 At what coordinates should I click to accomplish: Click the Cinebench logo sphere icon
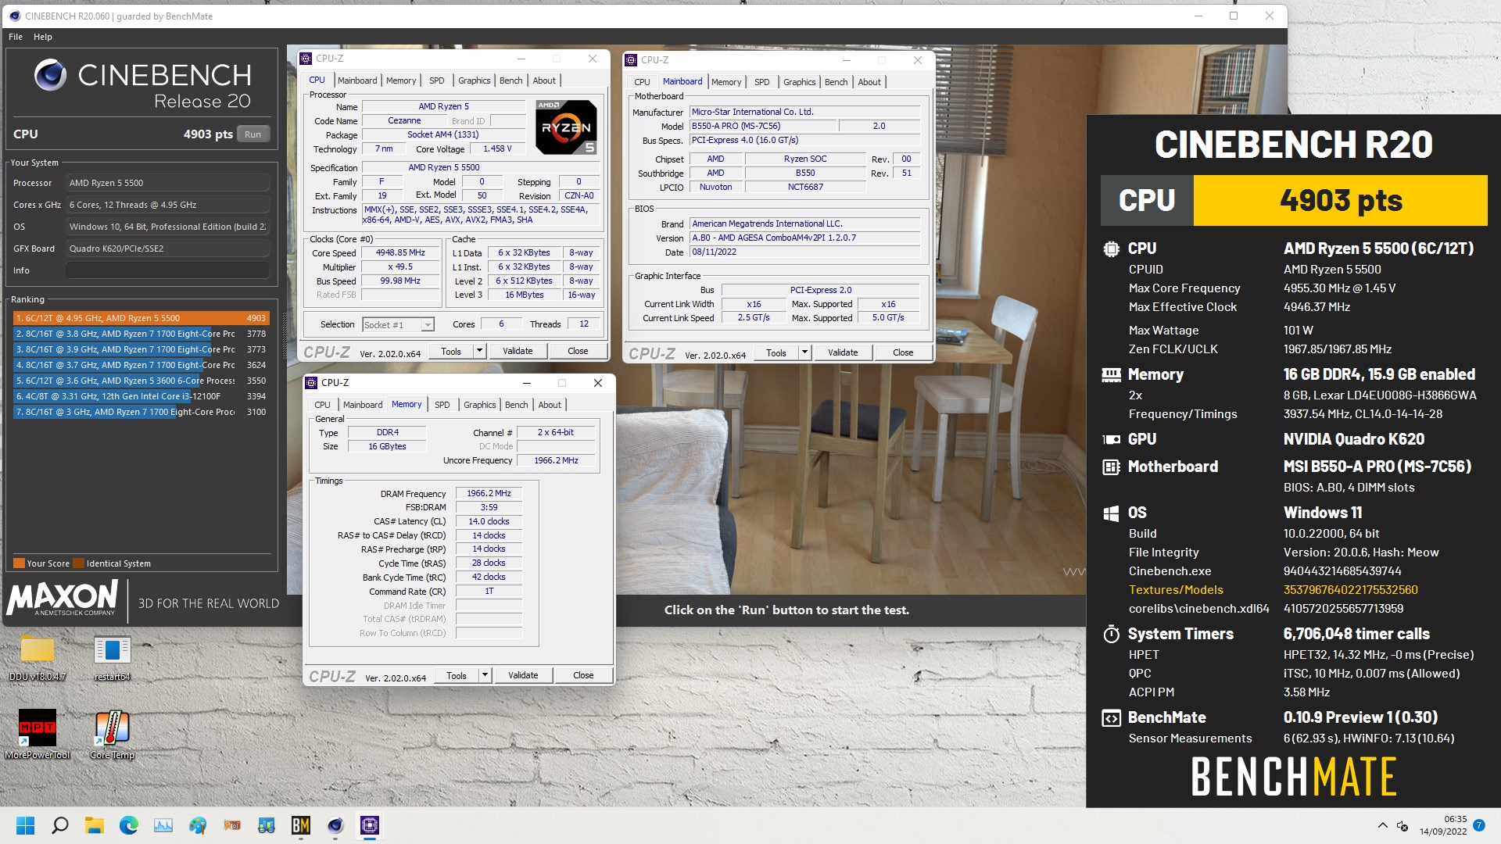pos(50,75)
